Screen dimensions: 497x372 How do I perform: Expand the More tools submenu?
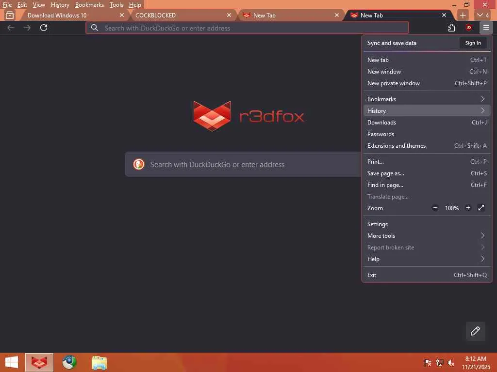(427, 236)
